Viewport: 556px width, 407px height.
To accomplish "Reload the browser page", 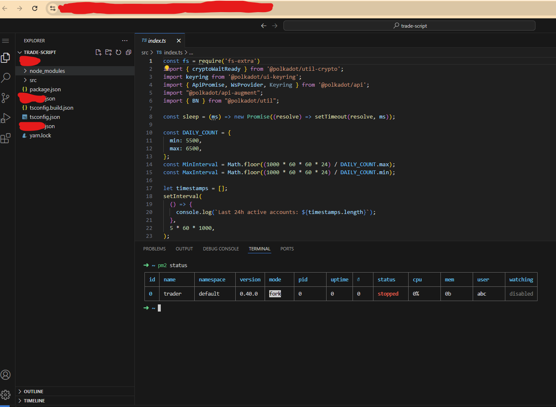I will [35, 8].
